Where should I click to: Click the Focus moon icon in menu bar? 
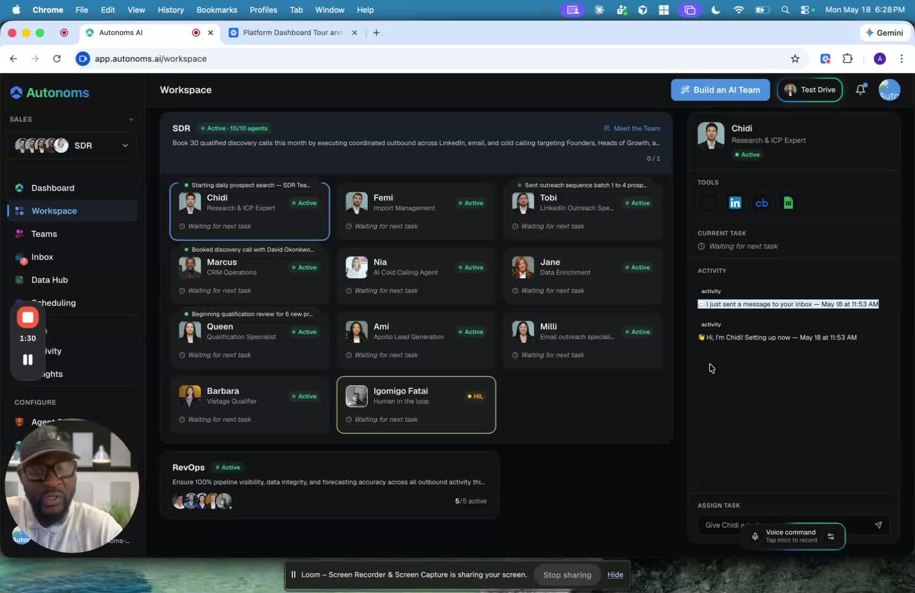tap(716, 10)
